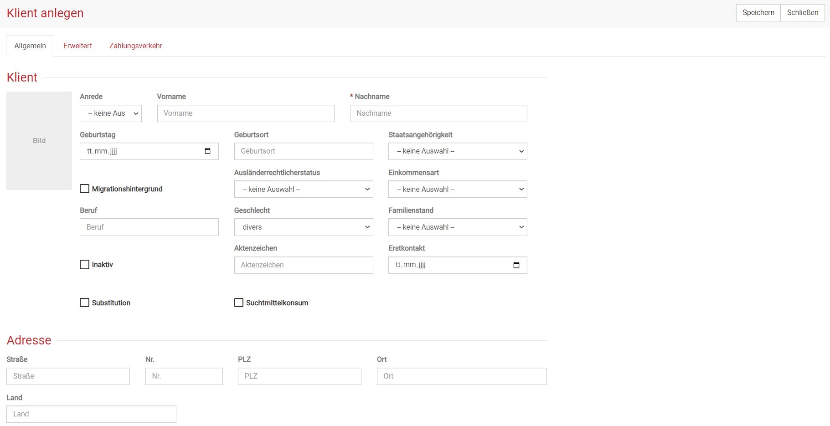
Task: Click into the Straße text field
Action: pos(68,376)
